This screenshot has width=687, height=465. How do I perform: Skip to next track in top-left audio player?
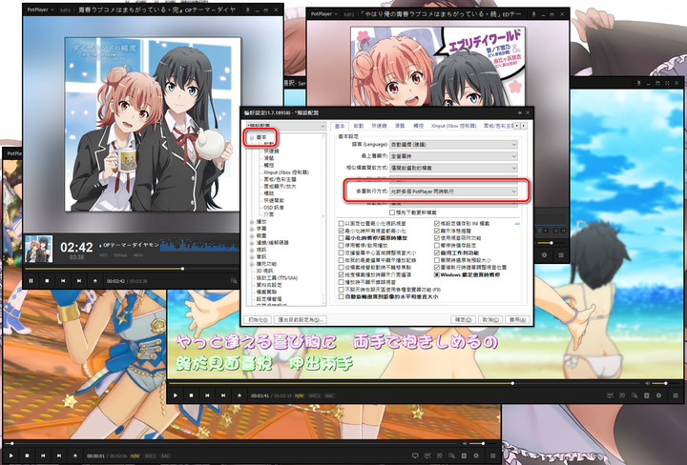79,281
